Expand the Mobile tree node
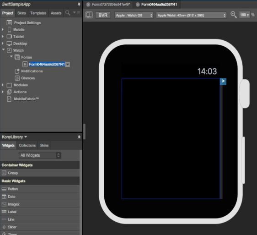257x235 pixels. 3,29
